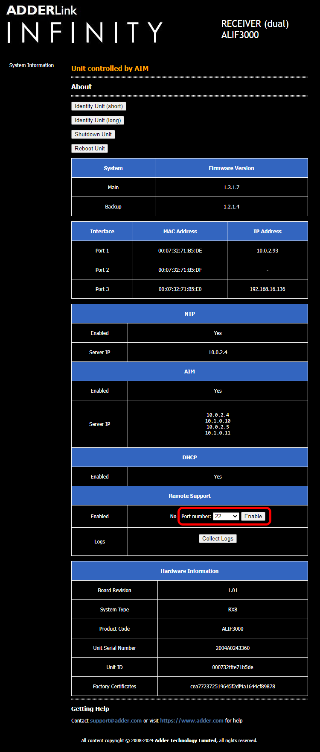Open the Port number dropdown
Viewport: 320px width, 752px height.
[x=226, y=516]
